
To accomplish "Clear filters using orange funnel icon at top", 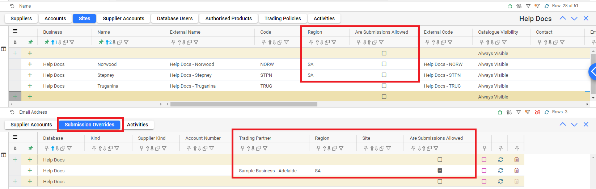I will 537,6.
